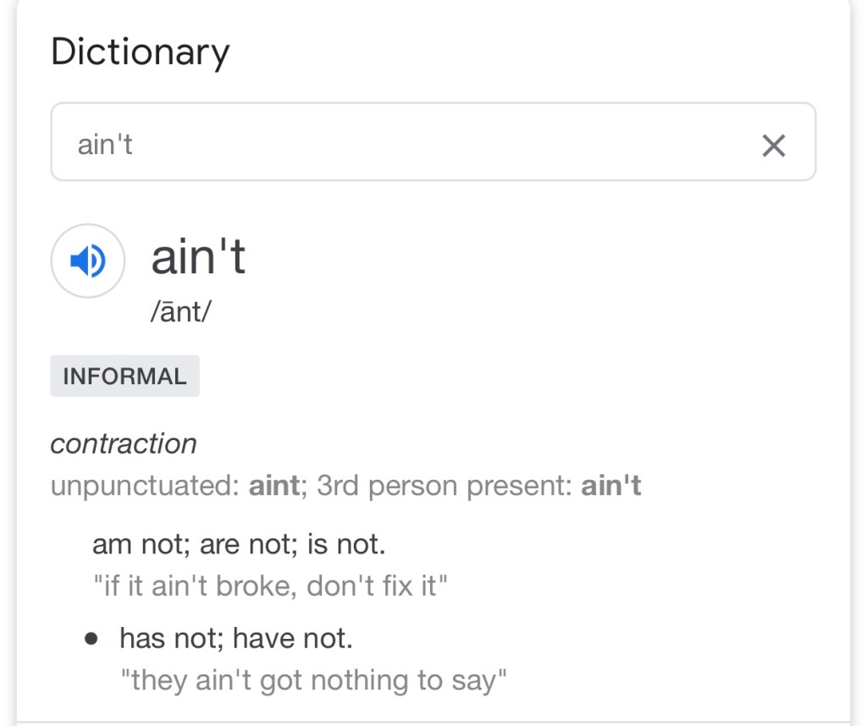Hit the audio playback icon to hear /ānt/

(x=87, y=261)
